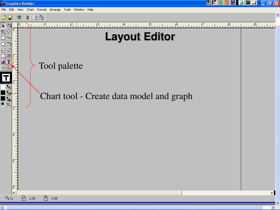Click the bar Chart tool
This screenshot has height=210, width=280.
click(x=3, y=62)
